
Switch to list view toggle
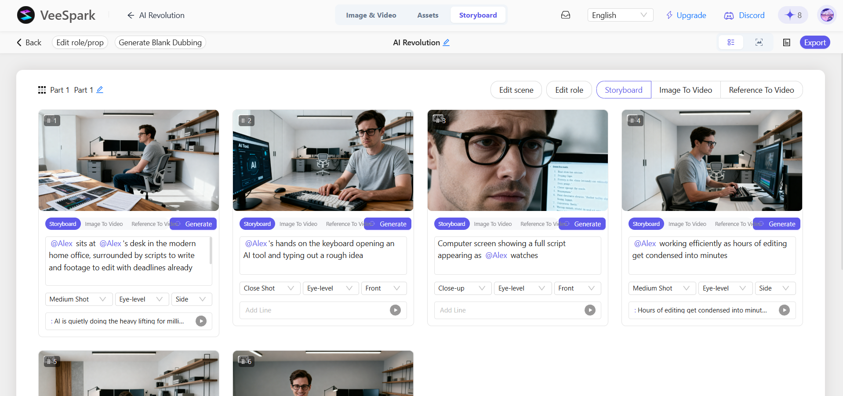coord(731,43)
